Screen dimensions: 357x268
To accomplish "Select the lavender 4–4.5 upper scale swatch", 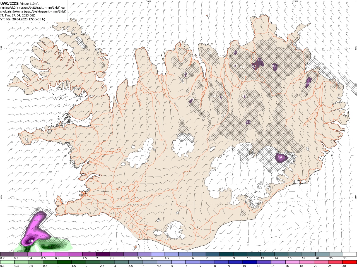I will 158,254.
